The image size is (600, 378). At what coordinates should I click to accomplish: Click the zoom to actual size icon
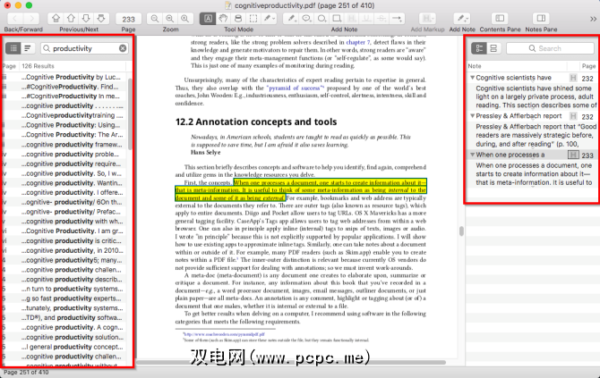169,19
